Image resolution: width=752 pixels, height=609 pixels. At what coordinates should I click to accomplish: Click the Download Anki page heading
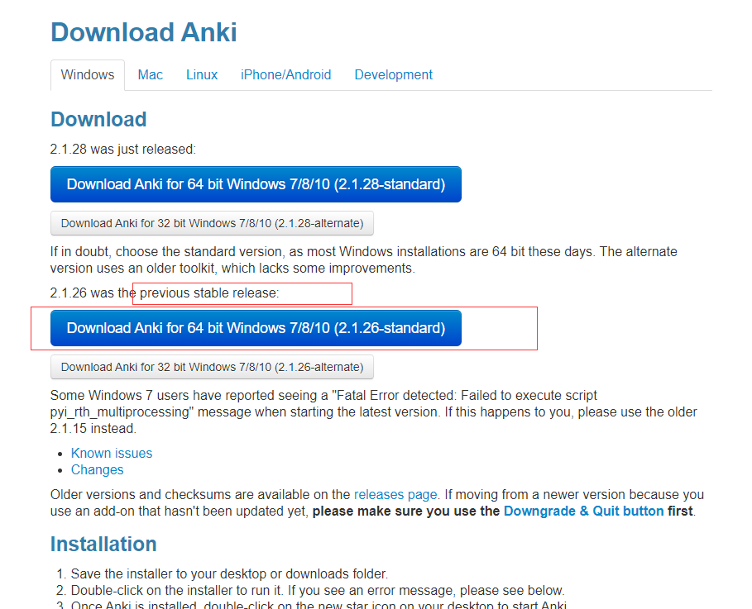click(x=144, y=32)
